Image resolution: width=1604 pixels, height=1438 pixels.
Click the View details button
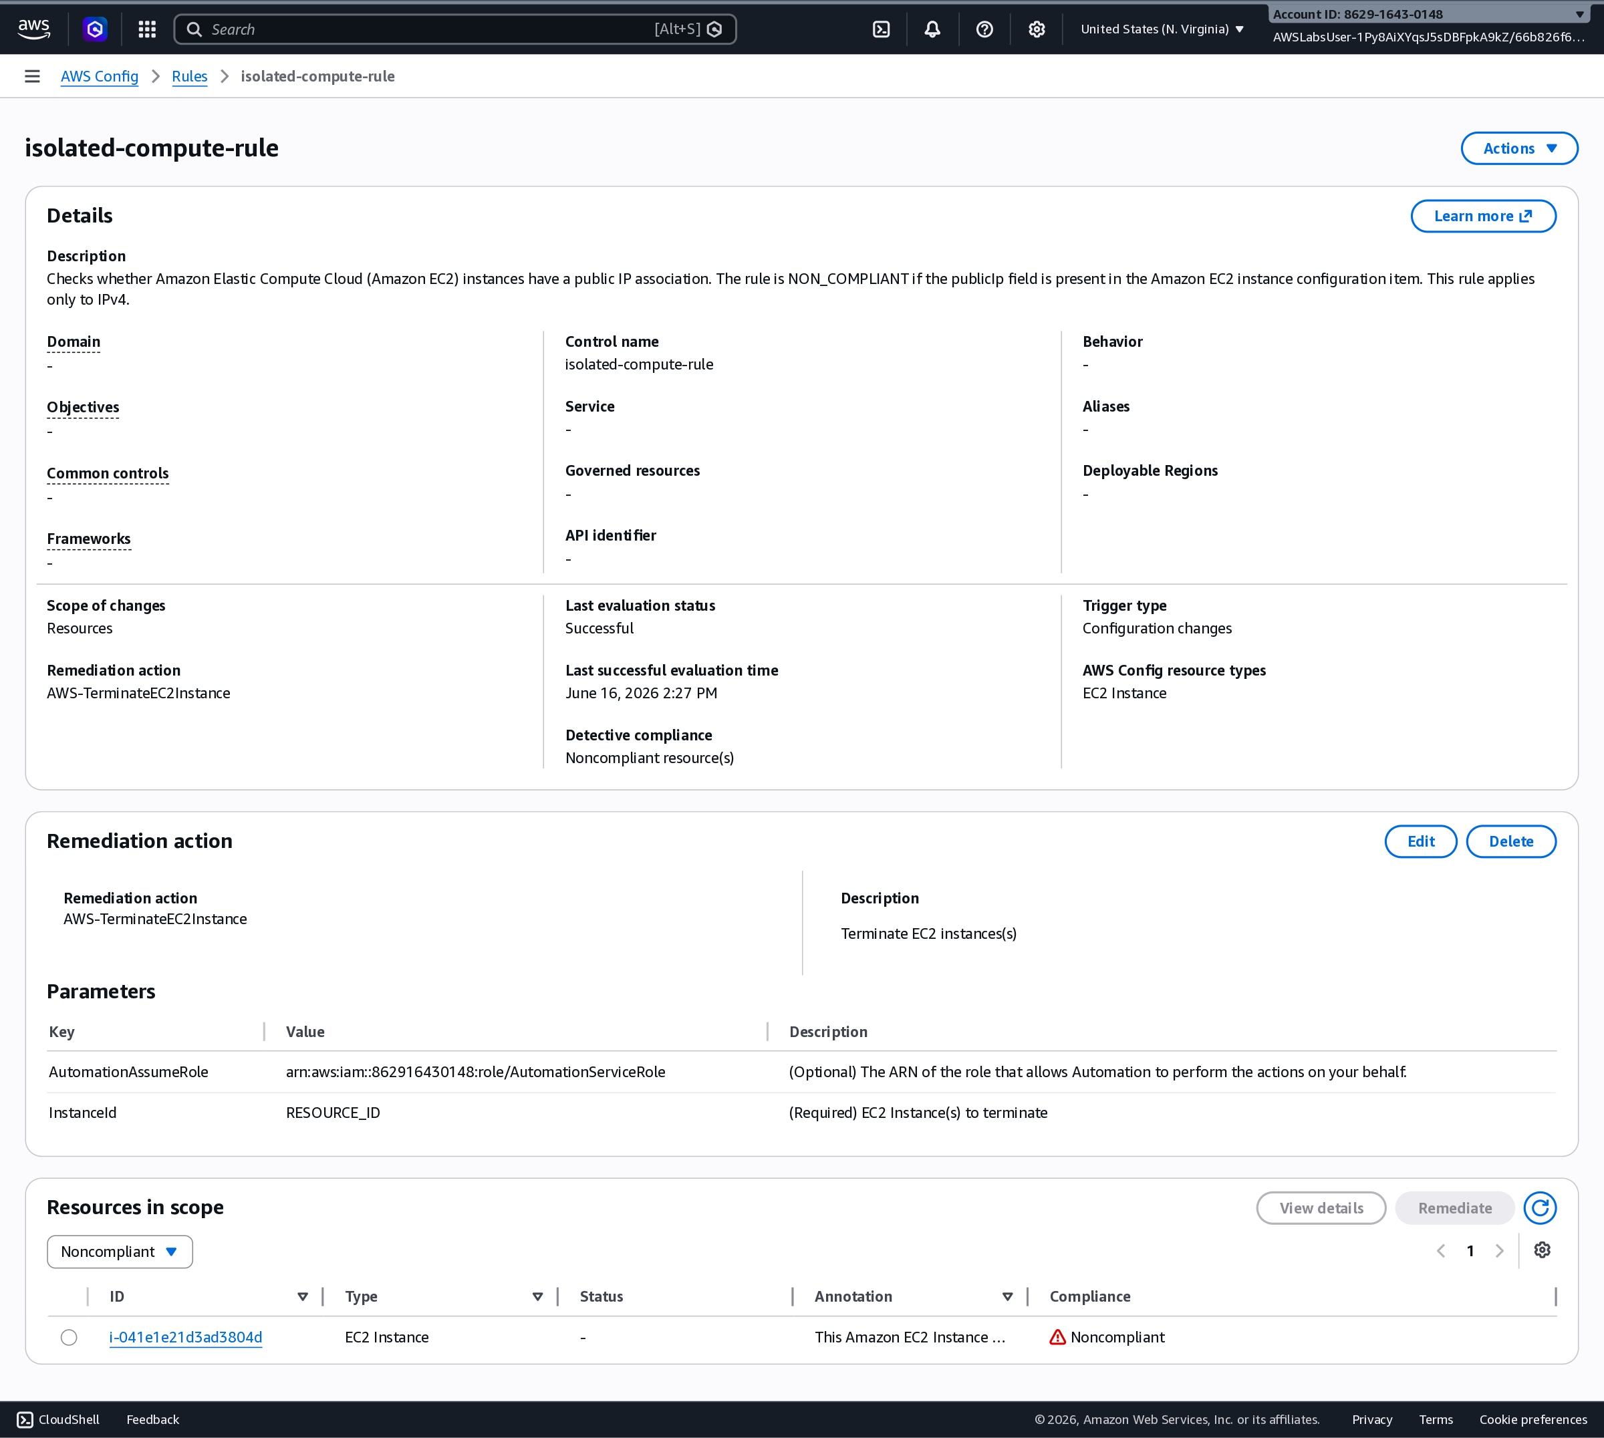click(1321, 1208)
